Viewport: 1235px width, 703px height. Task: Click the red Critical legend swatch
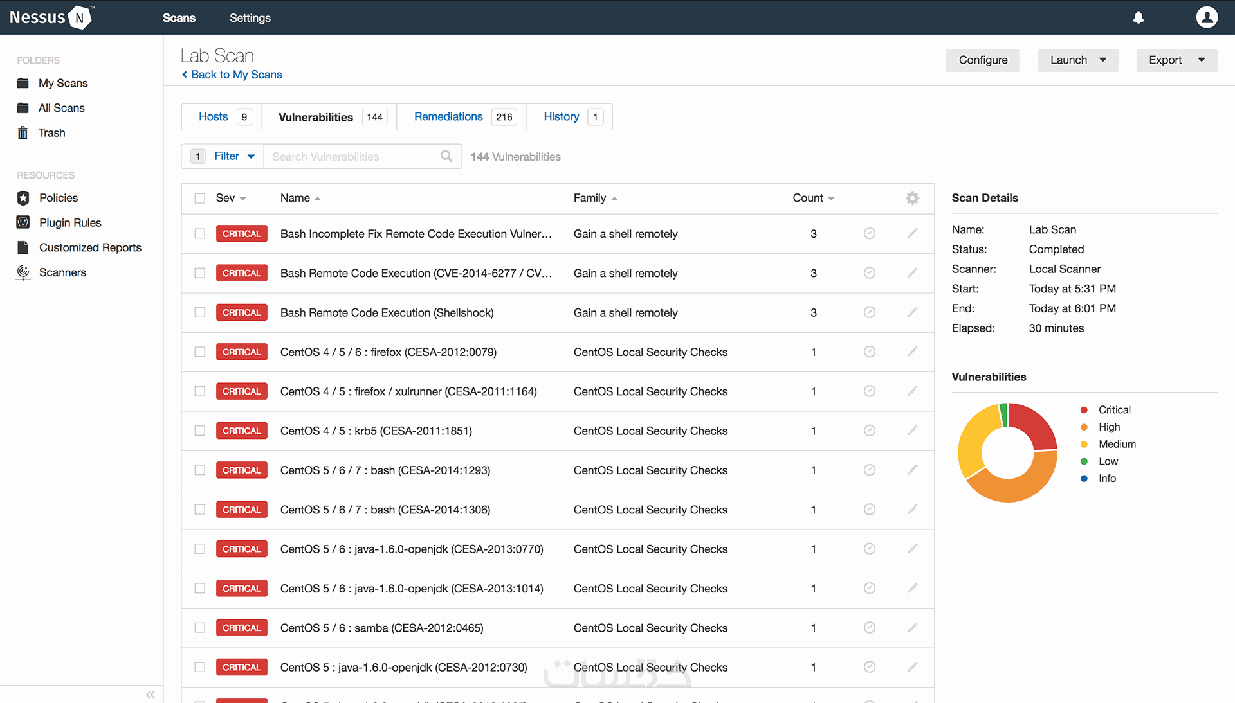(1084, 410)
